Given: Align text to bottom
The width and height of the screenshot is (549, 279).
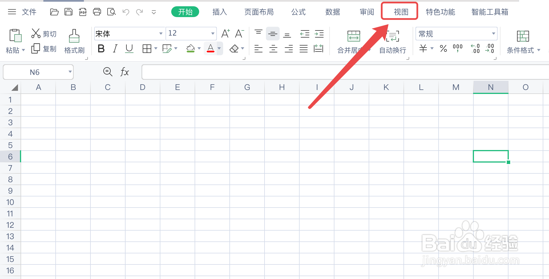Looking at the screenshot, I should click(287, 35).
